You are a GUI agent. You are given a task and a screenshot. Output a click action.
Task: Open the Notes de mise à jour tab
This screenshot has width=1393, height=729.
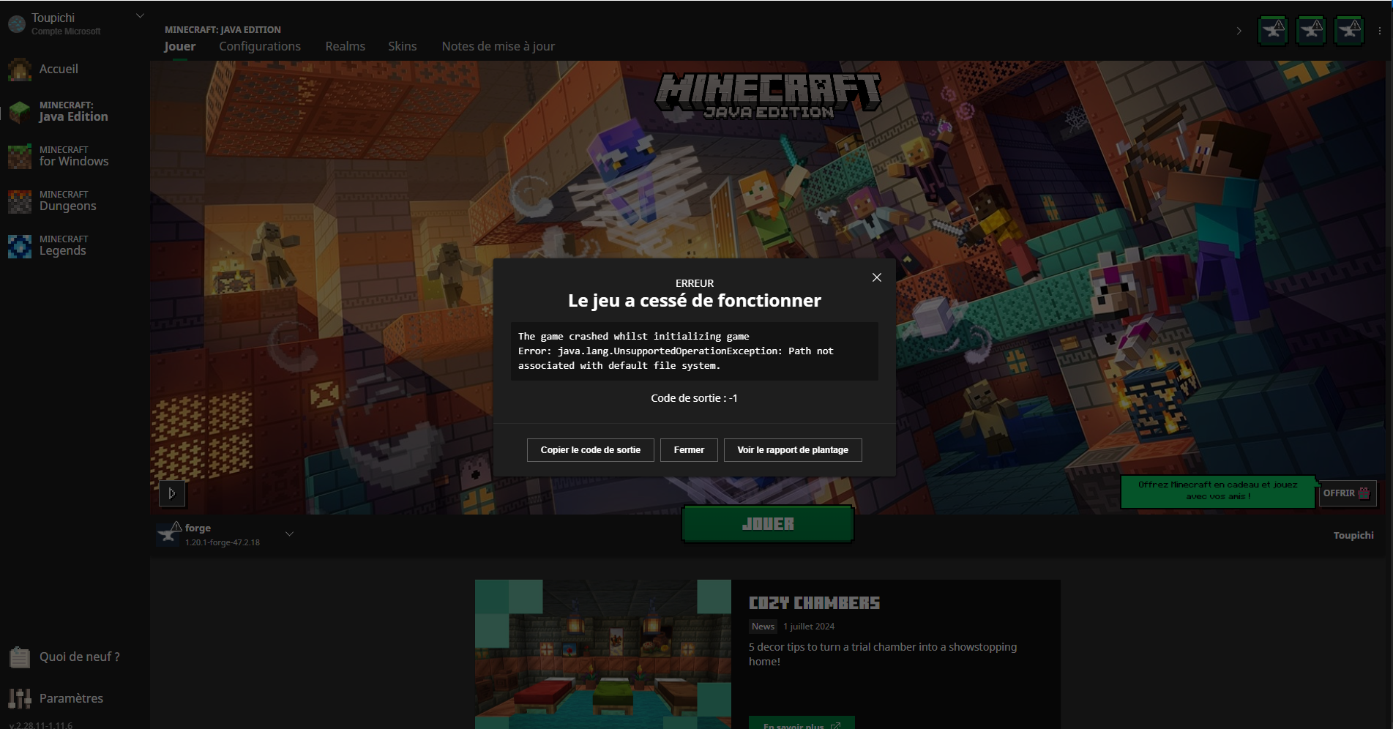498,46
